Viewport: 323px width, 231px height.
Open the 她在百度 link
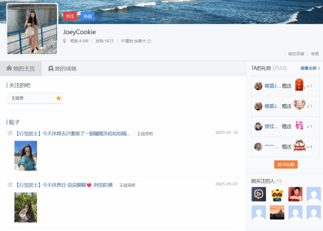click(x=296, y=54)
